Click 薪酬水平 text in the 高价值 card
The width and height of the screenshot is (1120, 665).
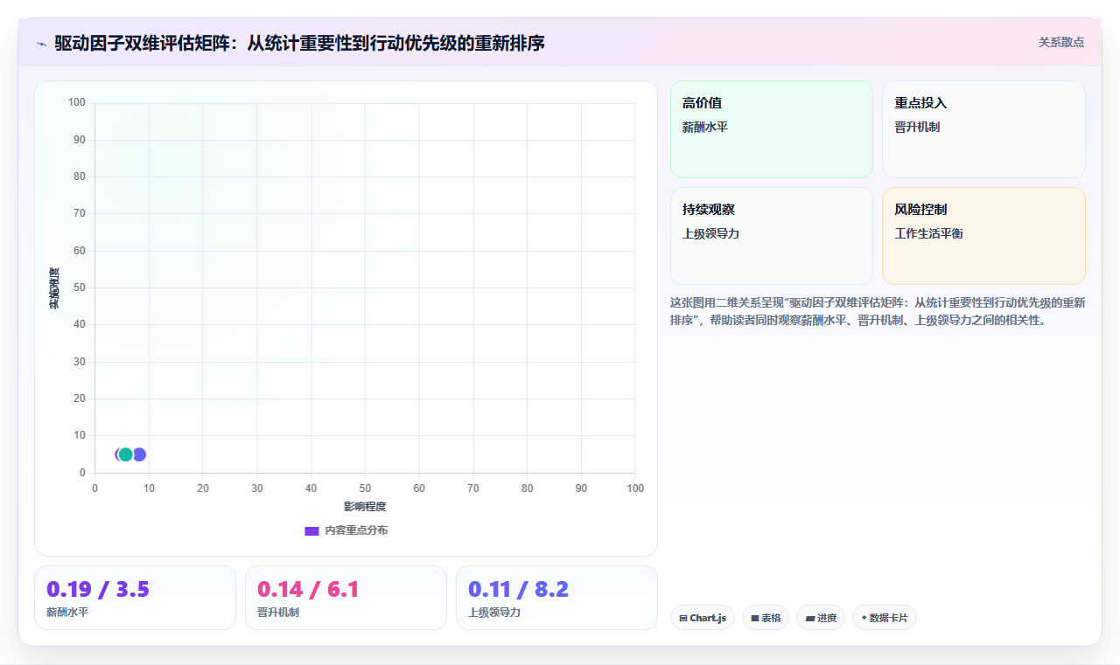click(705, 128)
